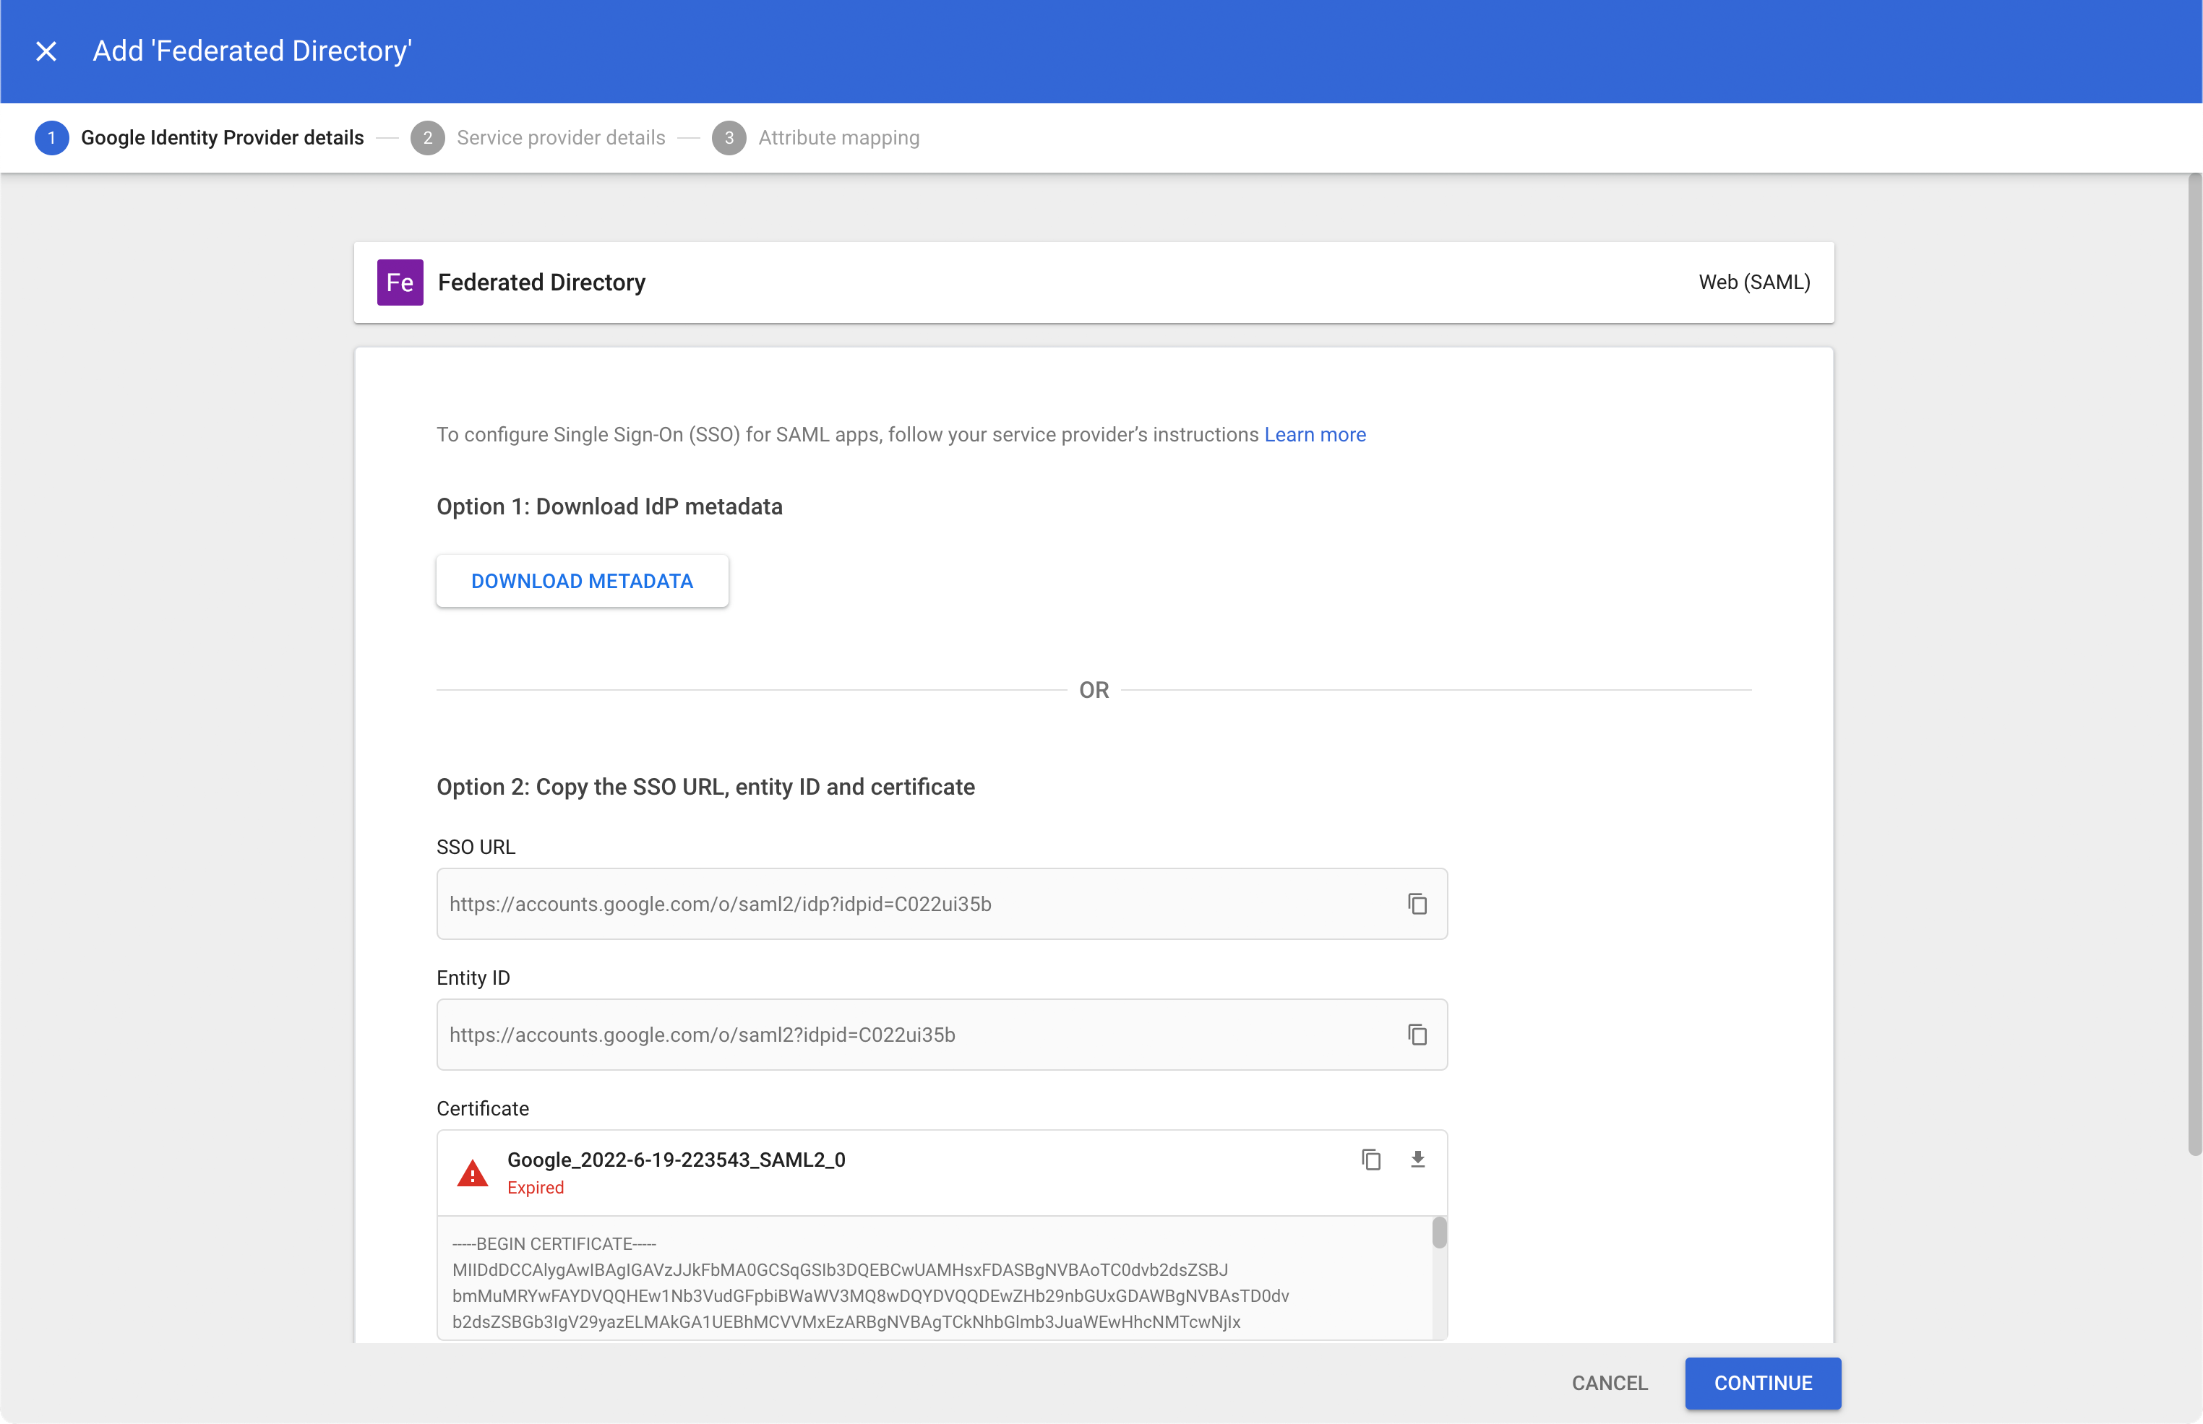Viewport: 2203px width, 1424px height.
Task: Open the Learn more link
Action: pyautogui.click(x=1314, y=435)
